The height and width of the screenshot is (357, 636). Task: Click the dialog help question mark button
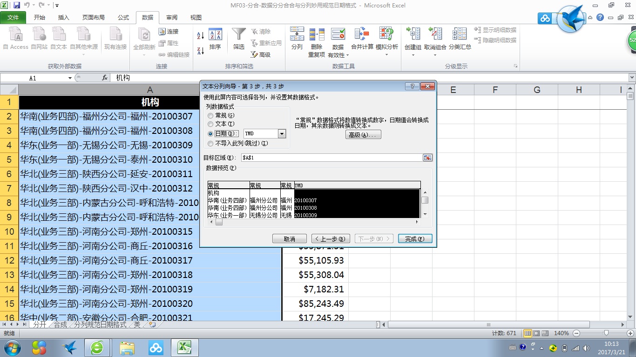(412, 86)
